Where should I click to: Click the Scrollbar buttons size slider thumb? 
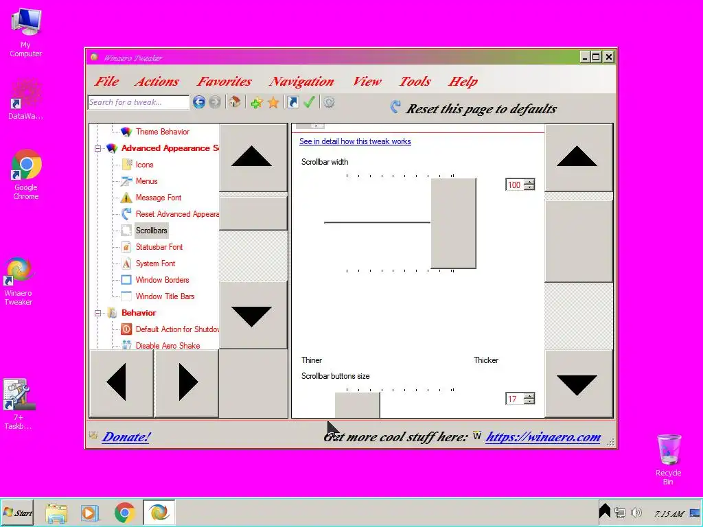pos(357,405)
